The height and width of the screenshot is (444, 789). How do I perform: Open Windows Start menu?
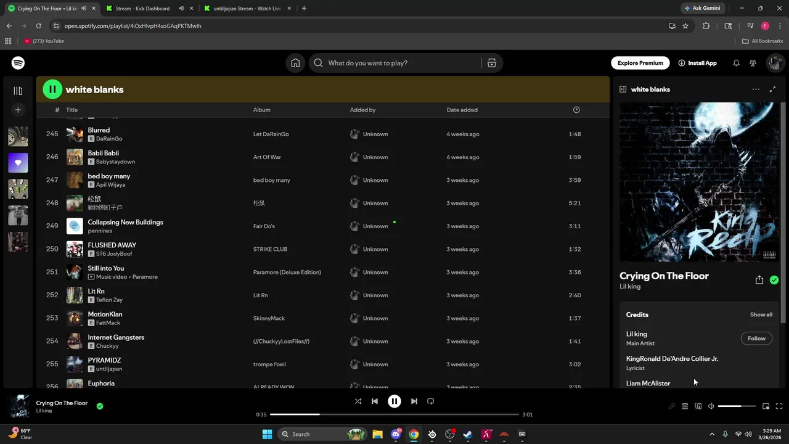coord(267,434)
